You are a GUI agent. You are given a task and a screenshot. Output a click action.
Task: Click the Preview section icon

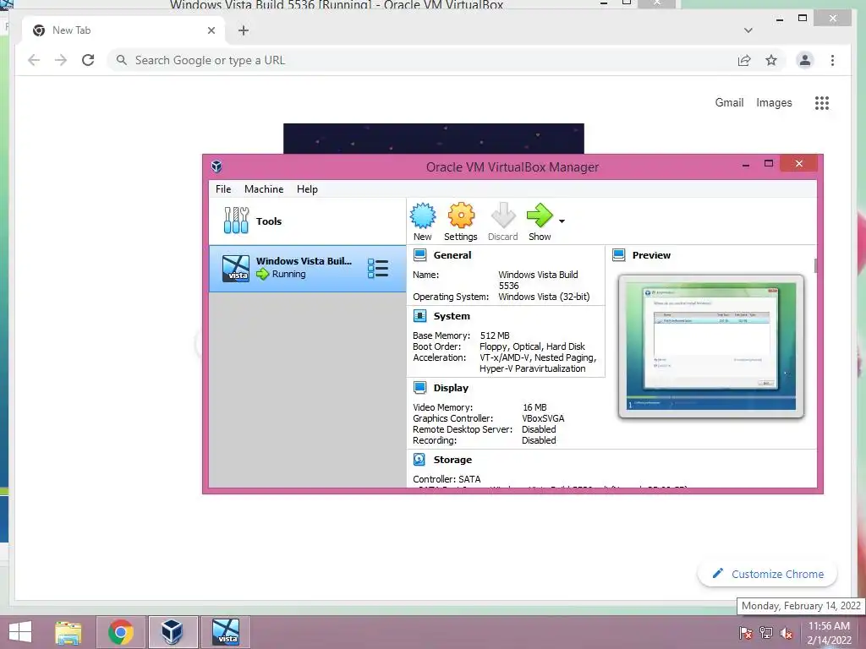point(619,255)
